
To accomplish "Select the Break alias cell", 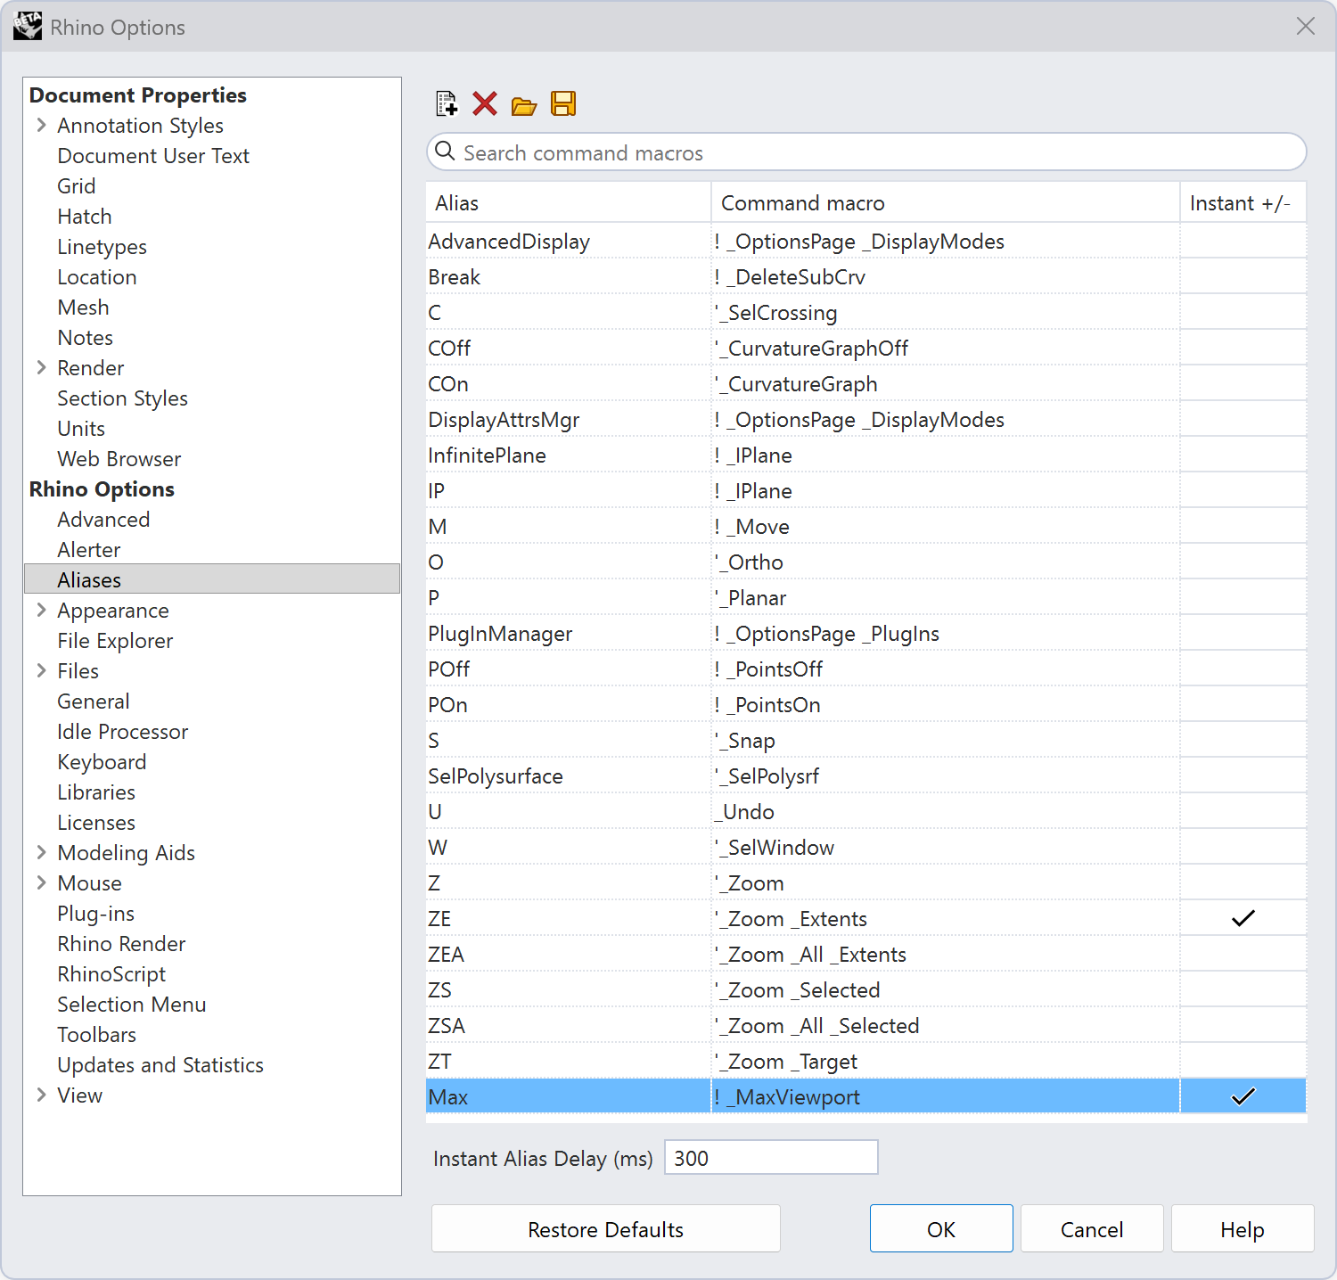I will coord(569,276).
